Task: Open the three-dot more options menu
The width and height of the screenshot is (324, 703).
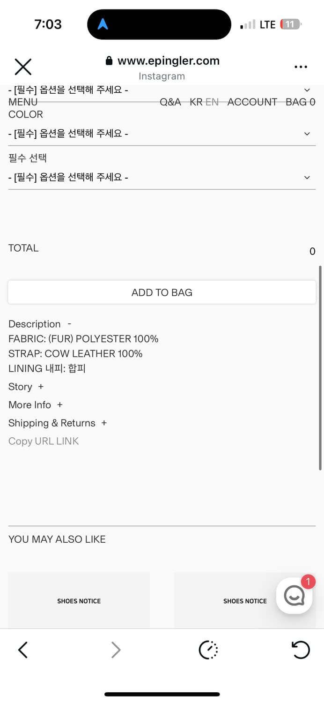Action: click(x=301, y=67)
